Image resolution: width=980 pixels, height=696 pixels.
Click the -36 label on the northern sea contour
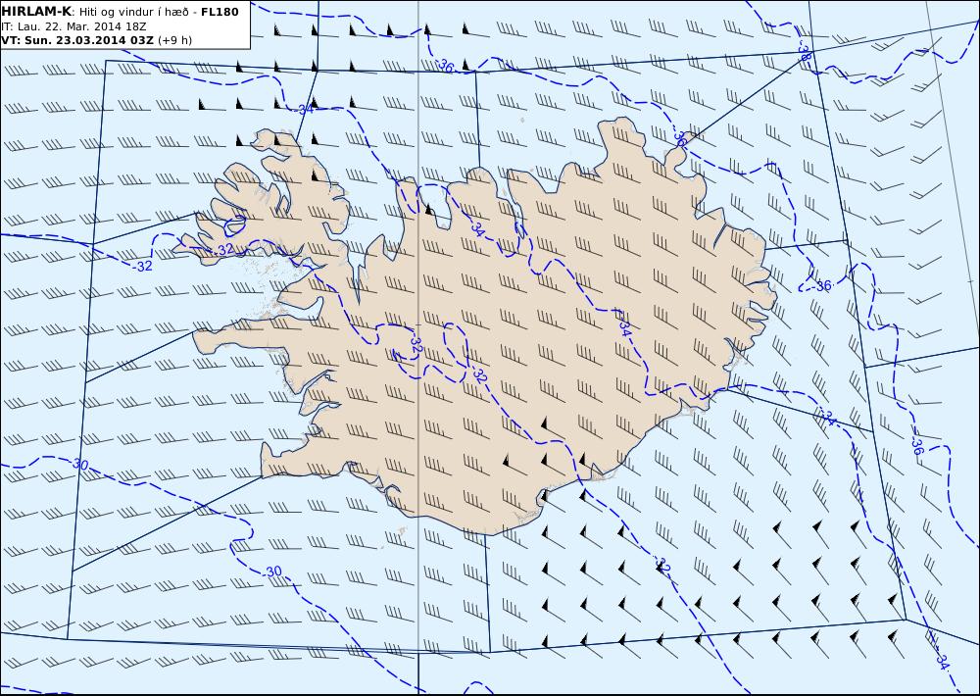coord(444,66)
